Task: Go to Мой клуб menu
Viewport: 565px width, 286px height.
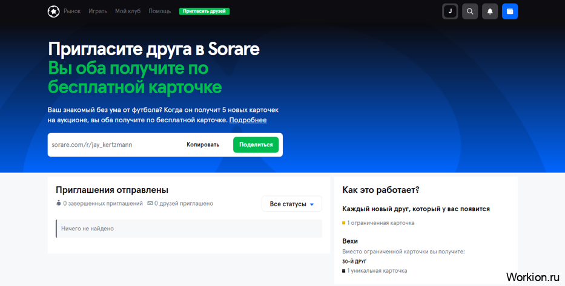Action: click(128, 11)
